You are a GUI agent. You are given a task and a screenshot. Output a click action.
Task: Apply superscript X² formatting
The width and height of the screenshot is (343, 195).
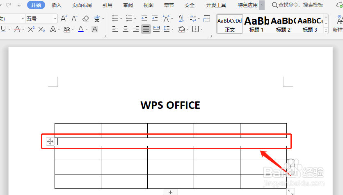(x=31, y=29)
